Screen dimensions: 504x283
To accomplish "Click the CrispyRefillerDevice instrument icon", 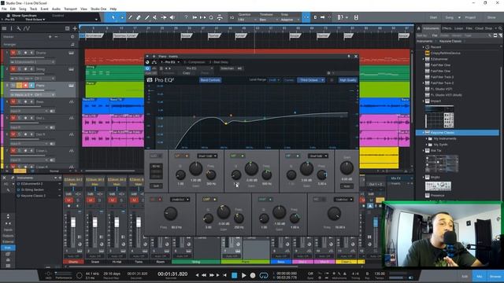I will coord(428,53).
